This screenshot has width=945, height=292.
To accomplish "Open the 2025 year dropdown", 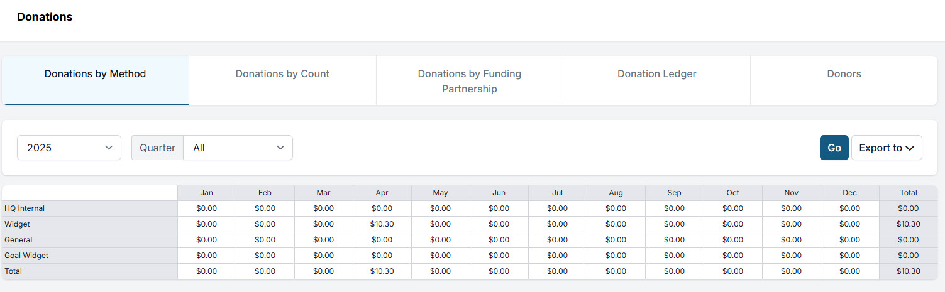I will pos(69,148).
